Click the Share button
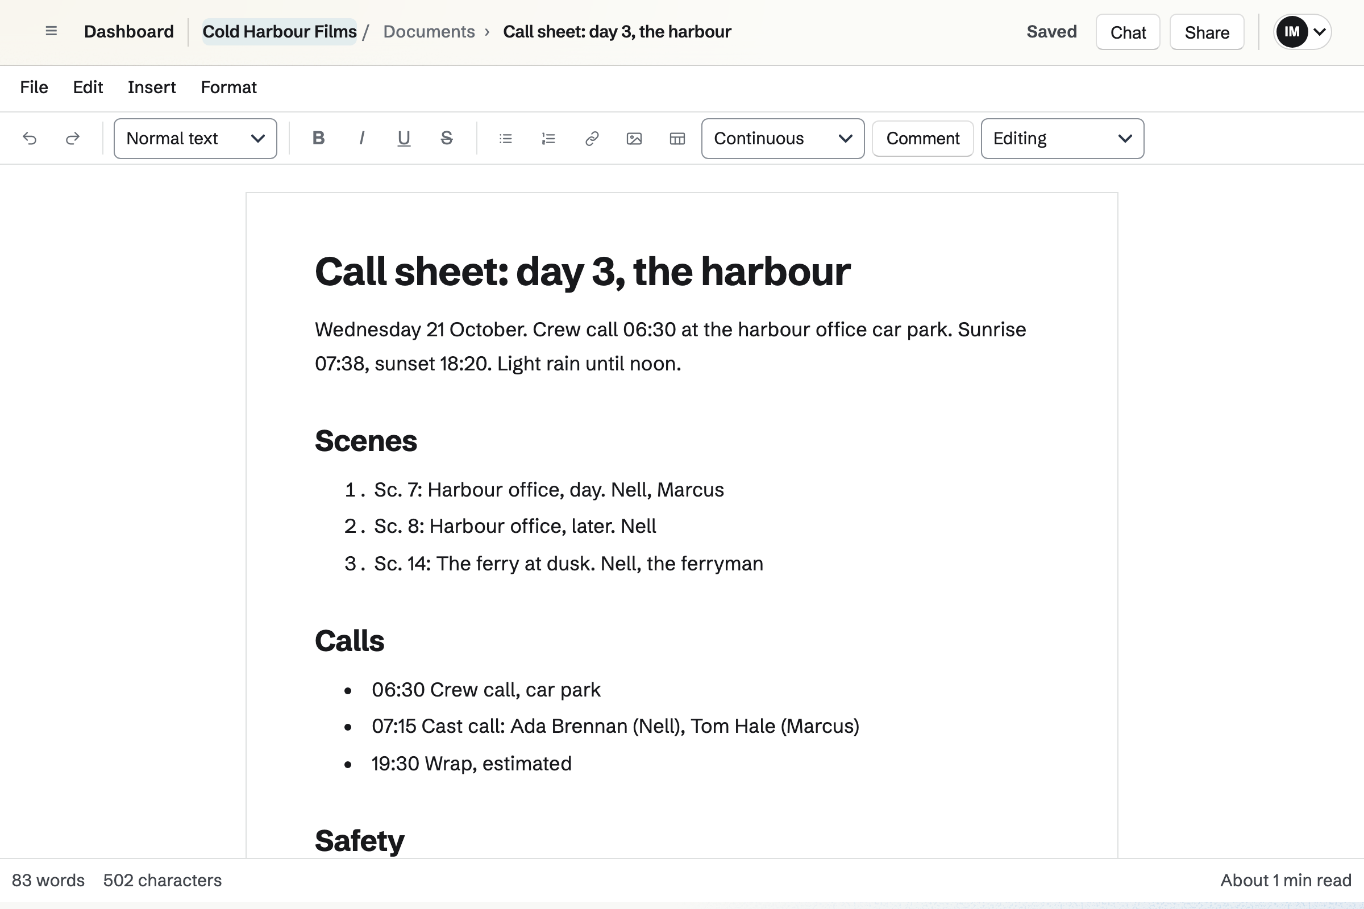The width and height of the screenshot is (1364, 909). (1207, 32)
